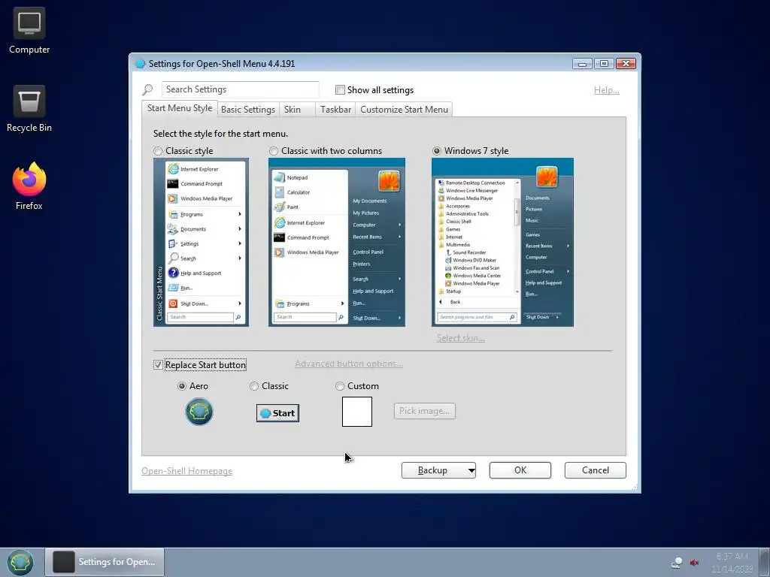Minimize the Settings window

coord(583,64)
